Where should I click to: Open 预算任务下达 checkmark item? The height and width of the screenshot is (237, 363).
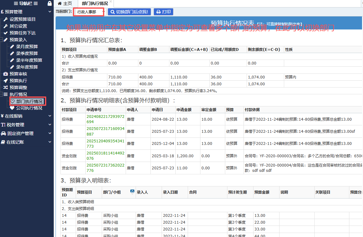pos(22,33)
